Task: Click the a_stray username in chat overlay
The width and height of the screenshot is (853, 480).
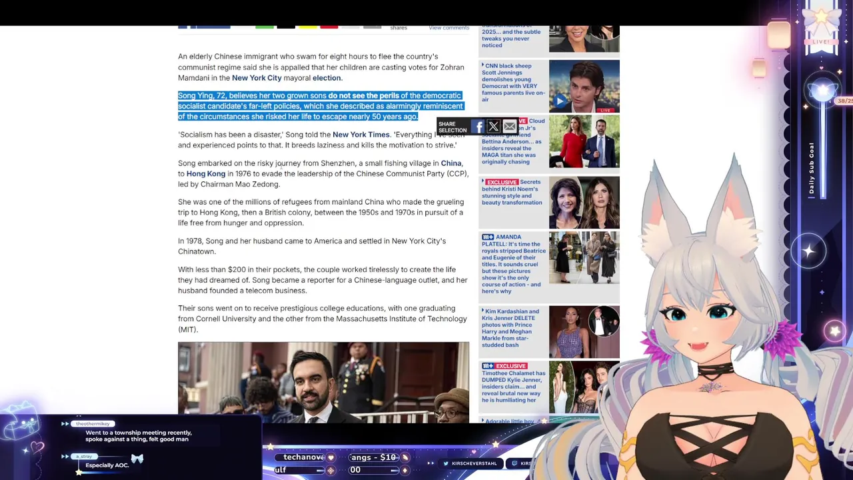Action: [x=84, y=457]
